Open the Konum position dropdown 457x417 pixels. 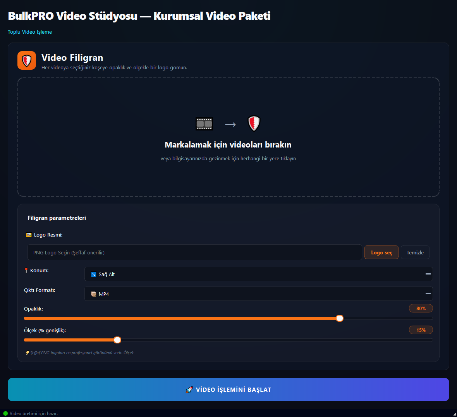click(x=259, y=274)
